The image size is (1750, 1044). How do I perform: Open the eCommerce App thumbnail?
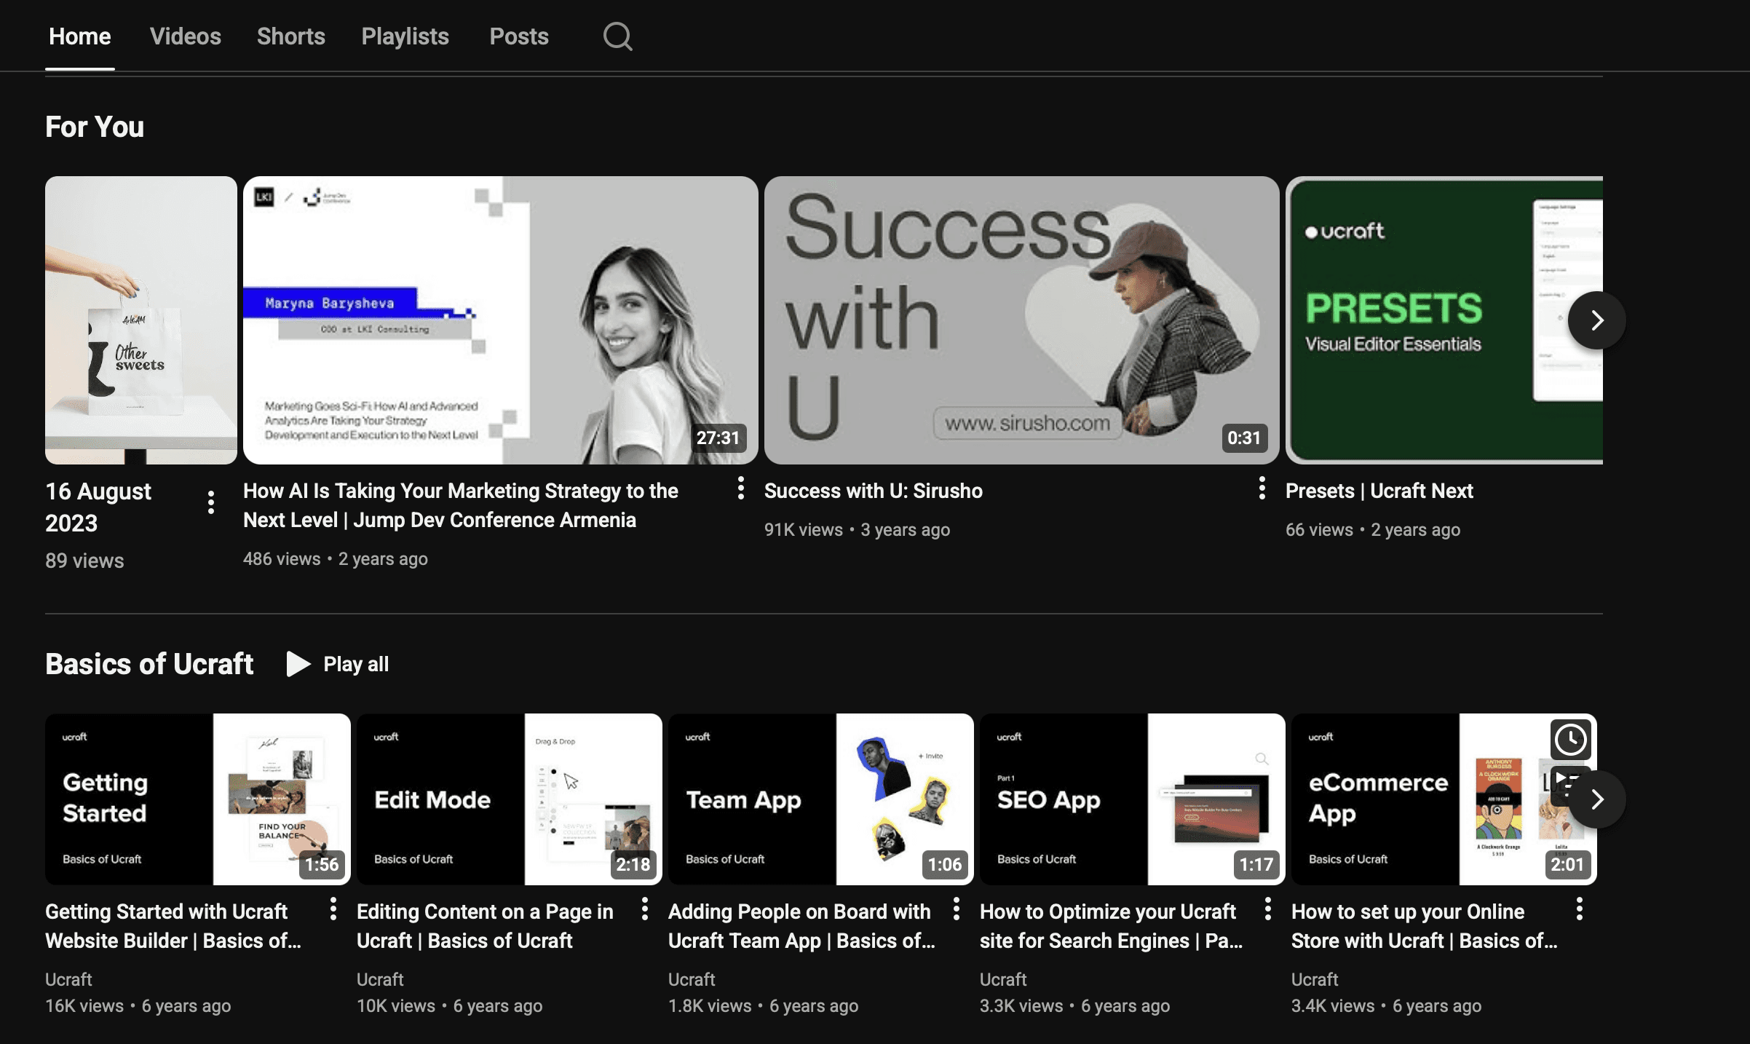coord(1444,799)
